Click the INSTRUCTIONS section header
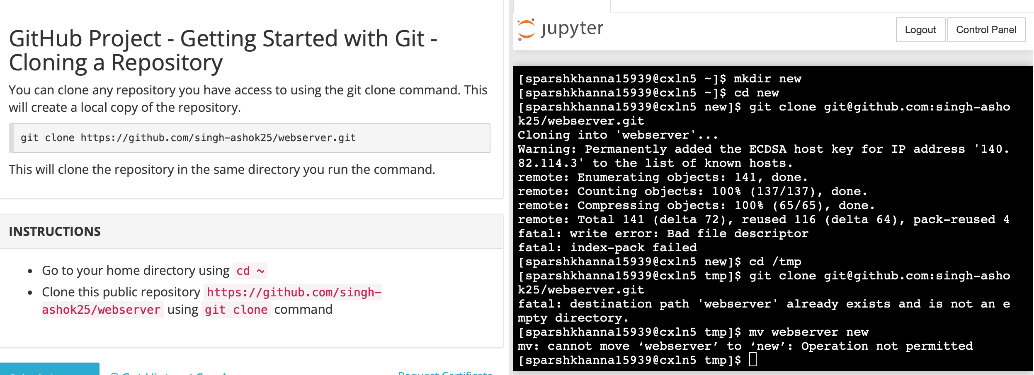1034x375 pixels. tap(55, 231)
